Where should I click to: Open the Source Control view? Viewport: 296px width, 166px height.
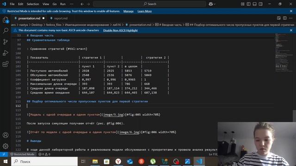6,42
